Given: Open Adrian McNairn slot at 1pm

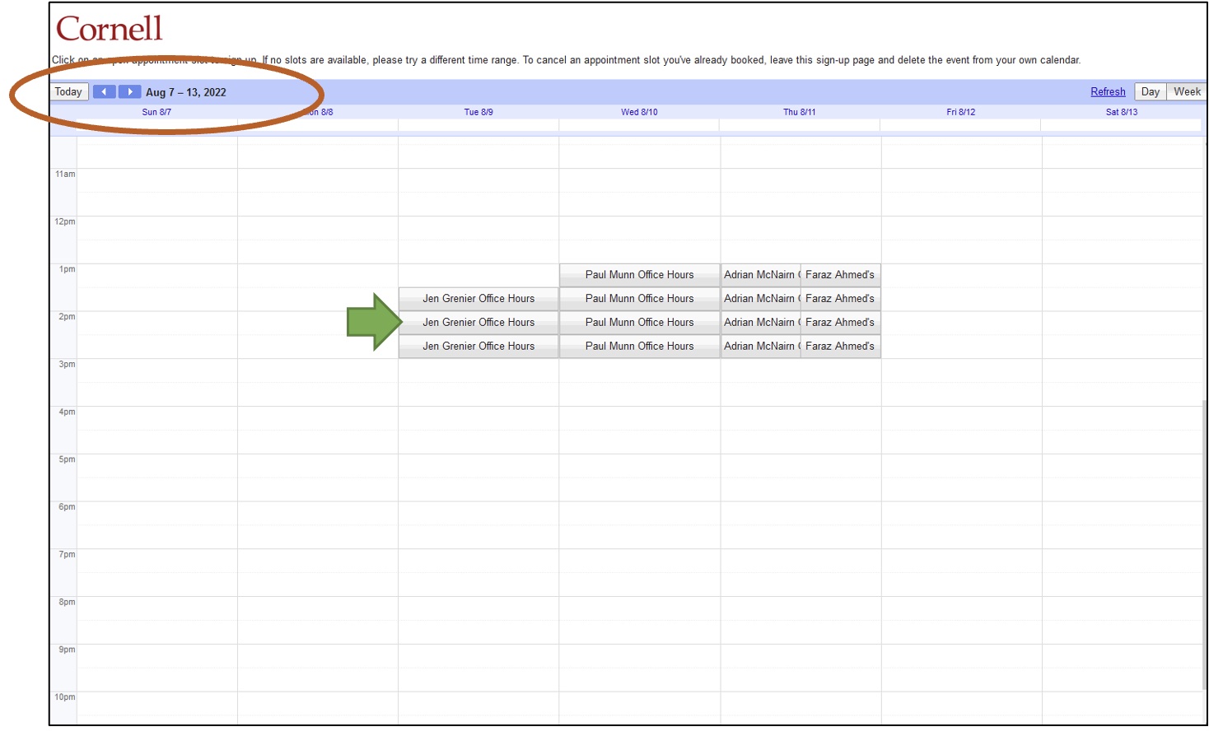Looking at the screenshot, I should coord(759,275).
